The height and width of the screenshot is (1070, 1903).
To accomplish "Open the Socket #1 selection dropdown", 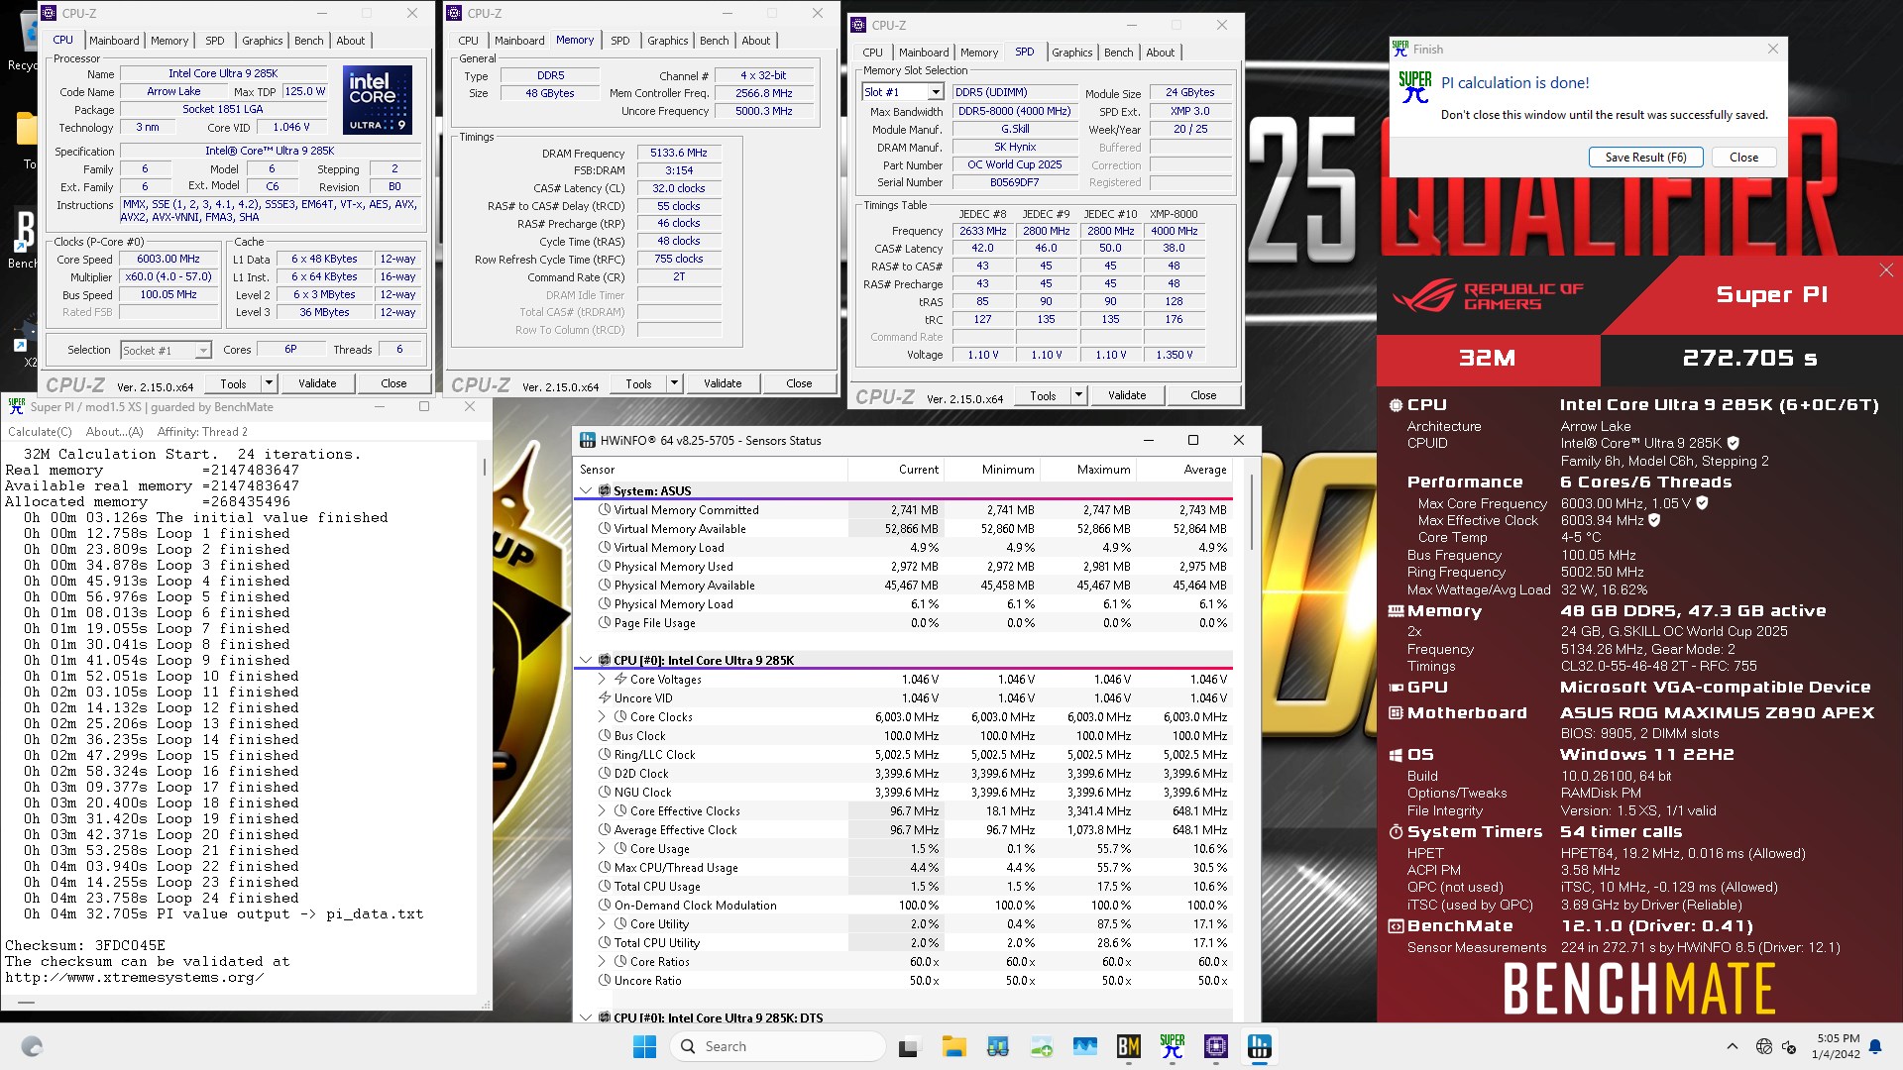I will click(x=203, y=351).
